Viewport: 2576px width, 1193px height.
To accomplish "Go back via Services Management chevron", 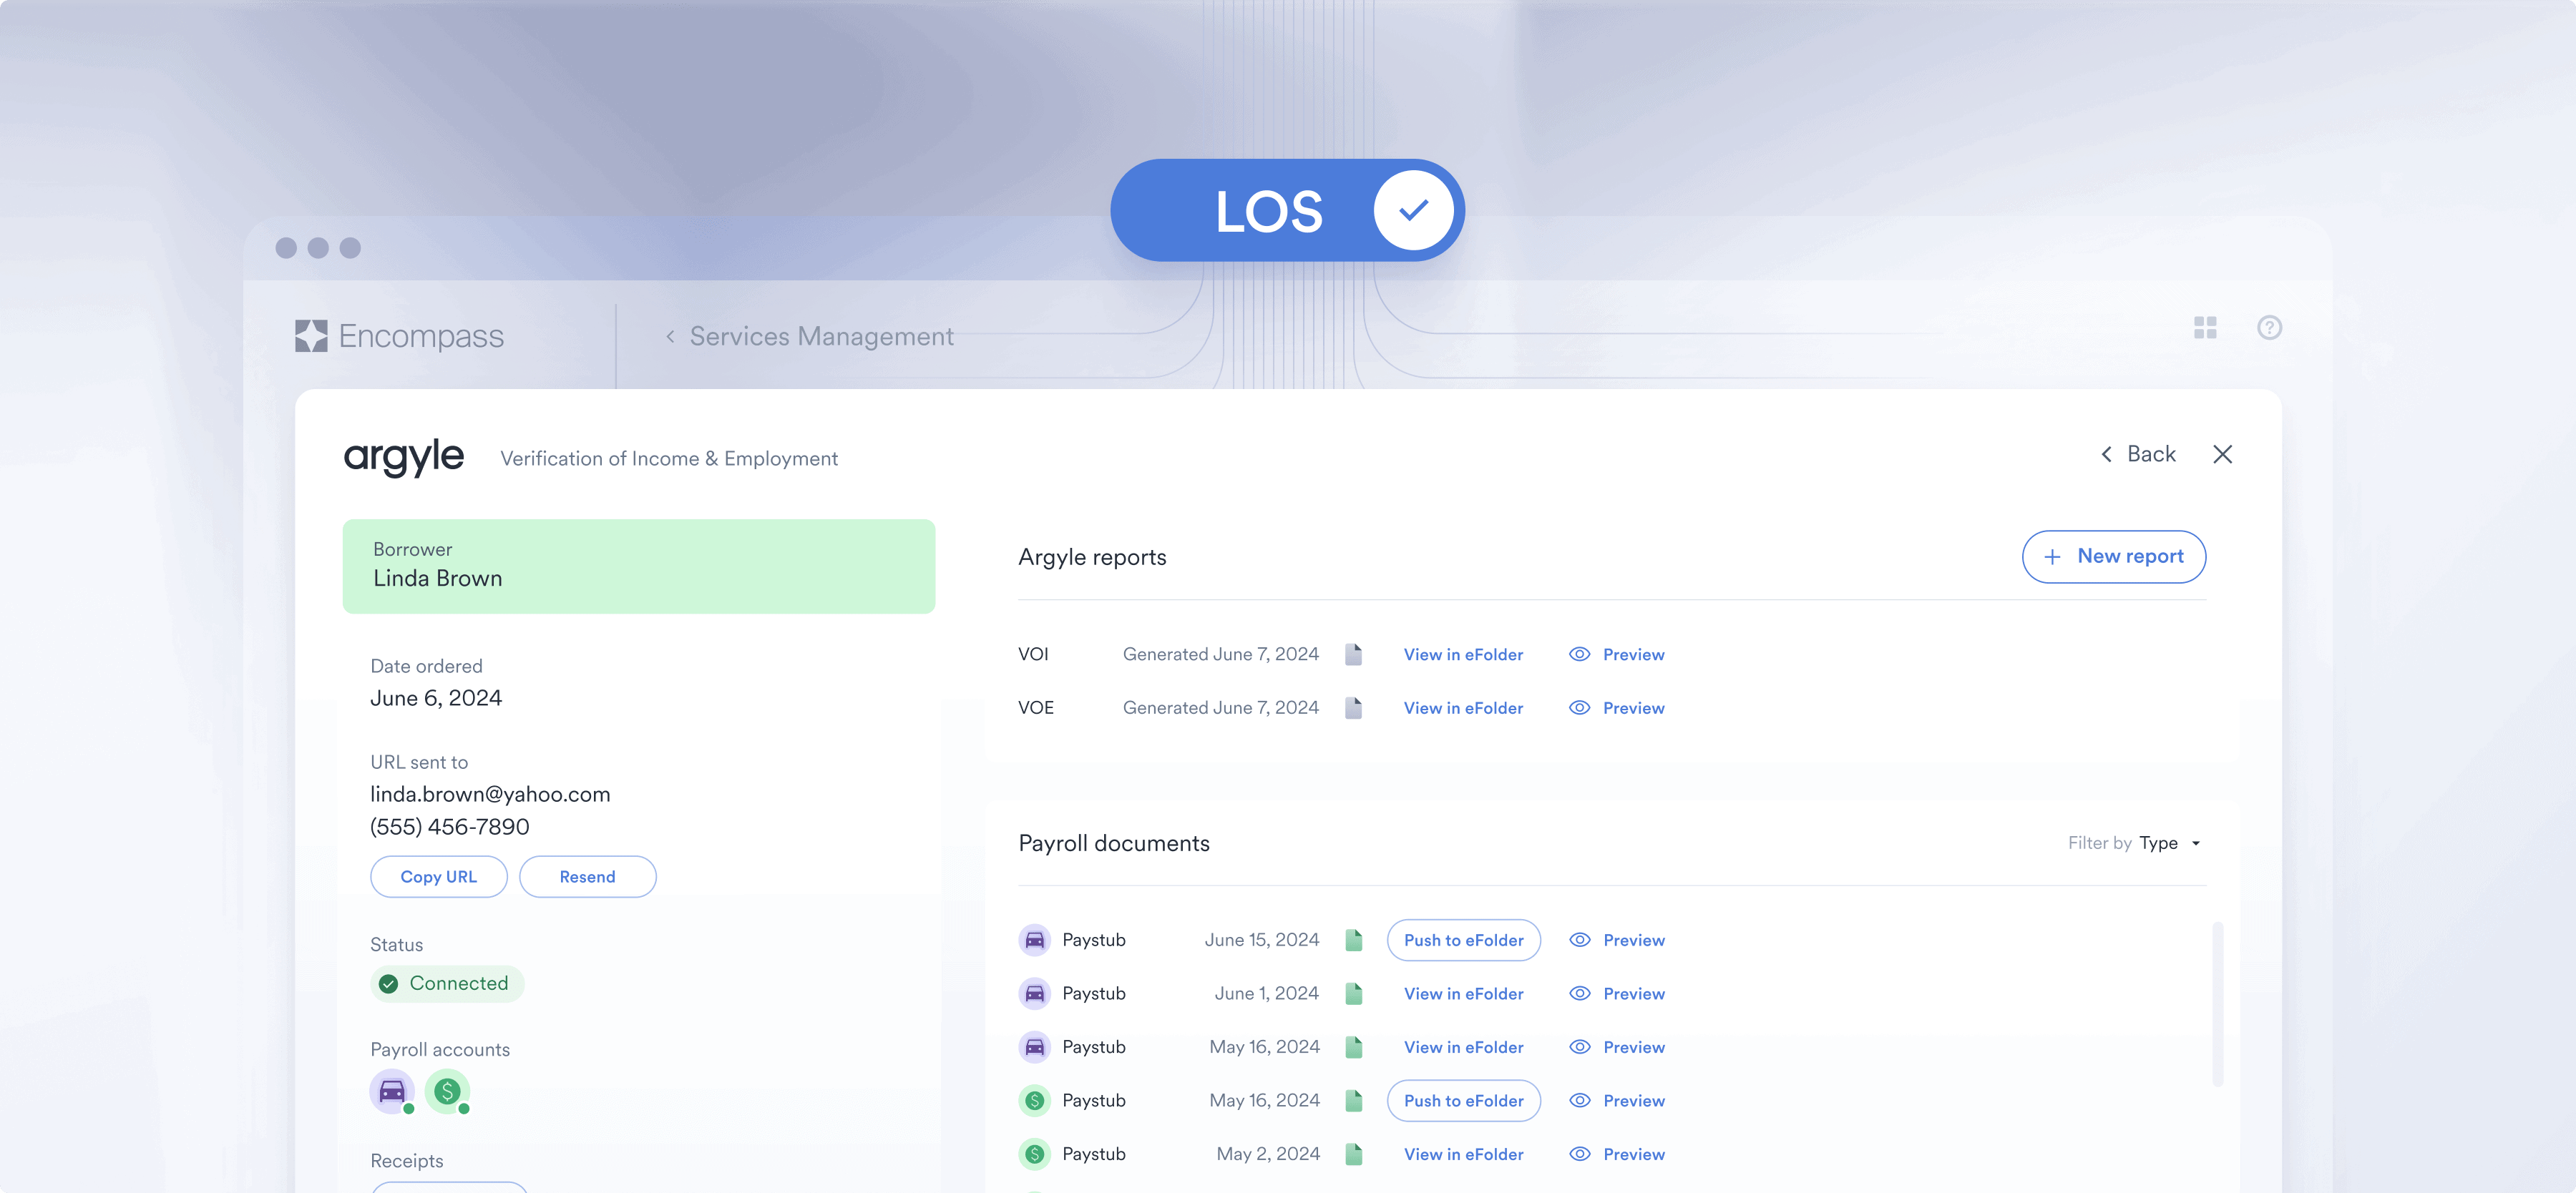I will click(670, 337).
